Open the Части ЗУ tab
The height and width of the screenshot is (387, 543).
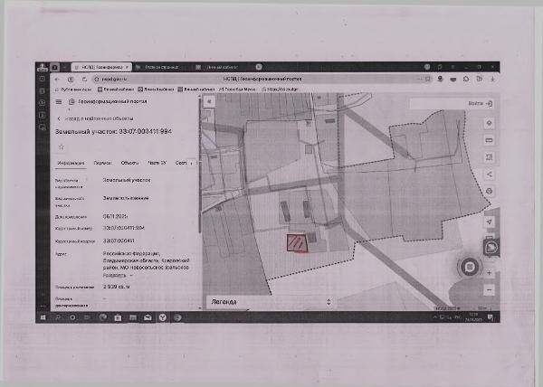157,163
